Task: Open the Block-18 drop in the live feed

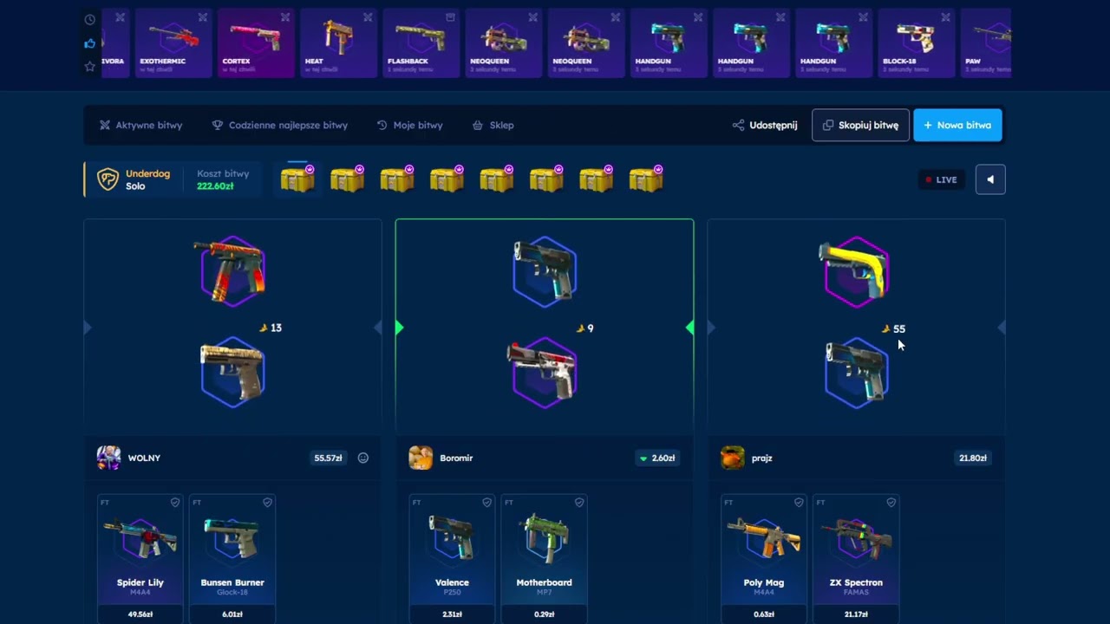Action: [917, 43]
